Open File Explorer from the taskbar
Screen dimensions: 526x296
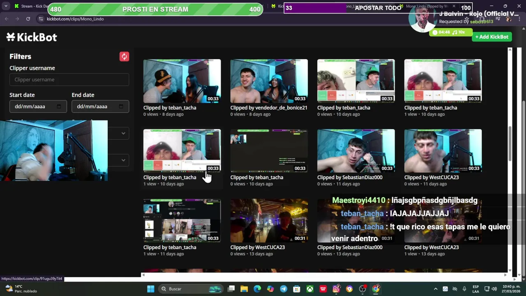point(244,289)
